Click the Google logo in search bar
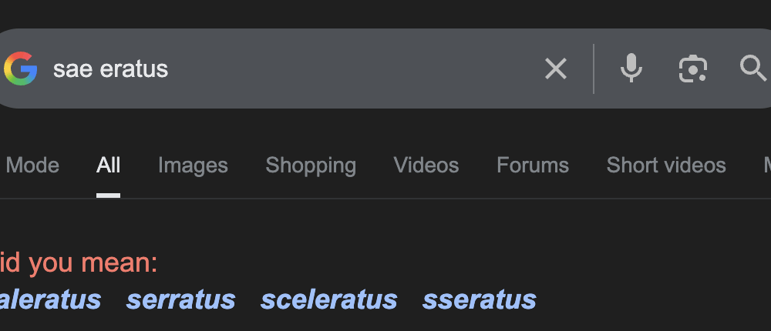 pos(21,69)
